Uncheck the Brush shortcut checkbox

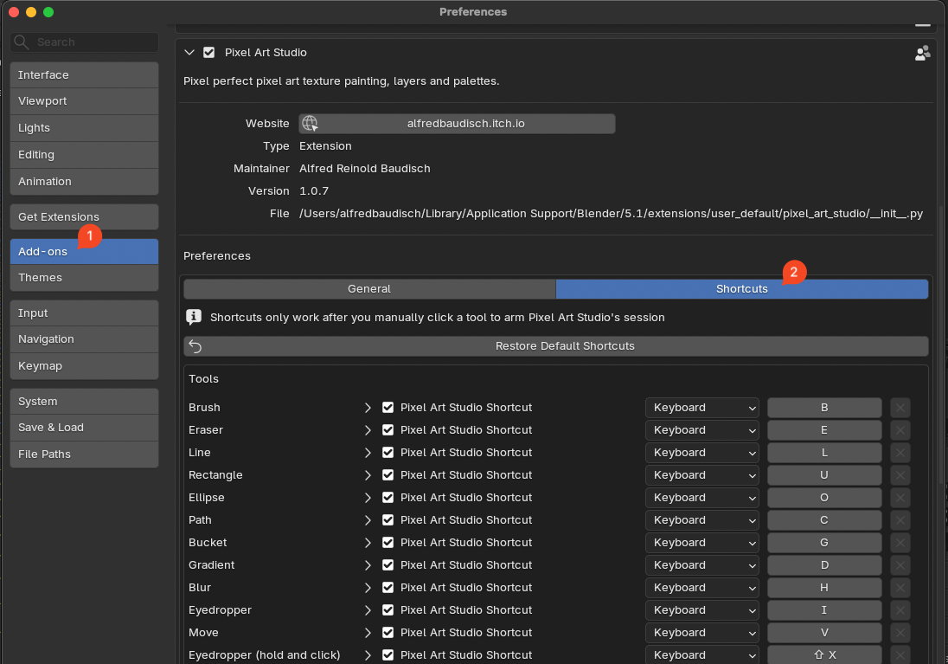(x=388, y=408)
